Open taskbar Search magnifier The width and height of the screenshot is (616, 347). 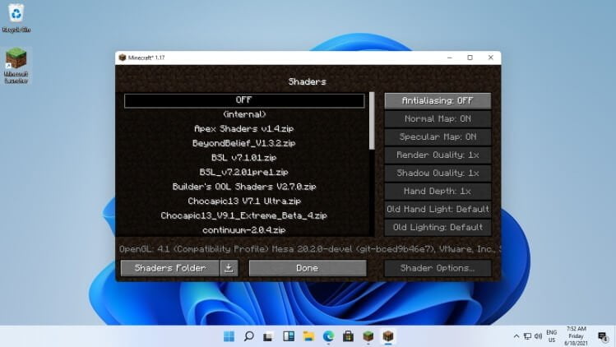tap(248, 336)
